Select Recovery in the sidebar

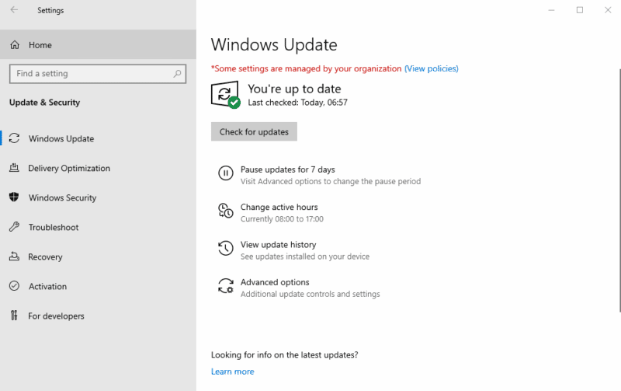(98, 257)
